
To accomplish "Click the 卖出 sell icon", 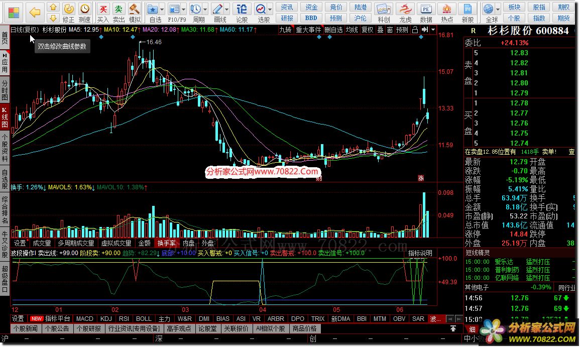I will point(119,13).
